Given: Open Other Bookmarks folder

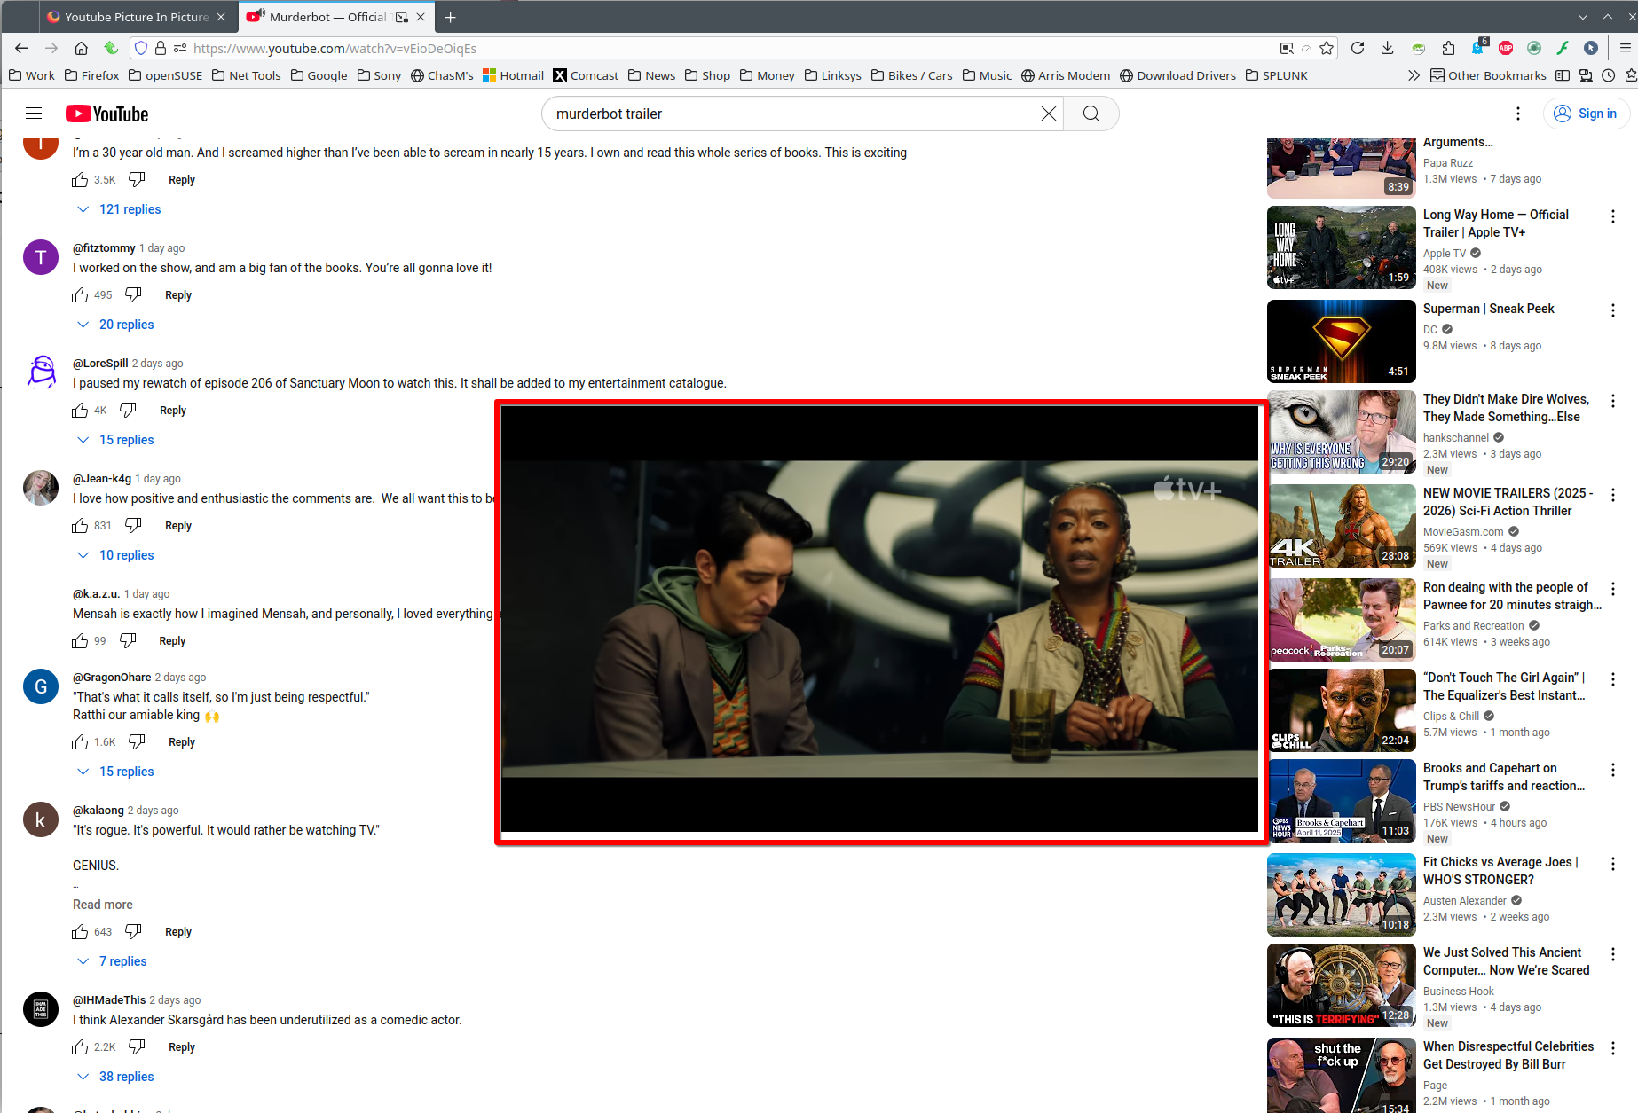Looking at the screenshot, I should (x=1488, y=75).
